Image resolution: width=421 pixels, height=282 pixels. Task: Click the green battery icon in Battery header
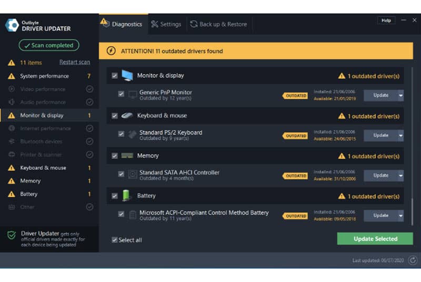pos(126,195)
